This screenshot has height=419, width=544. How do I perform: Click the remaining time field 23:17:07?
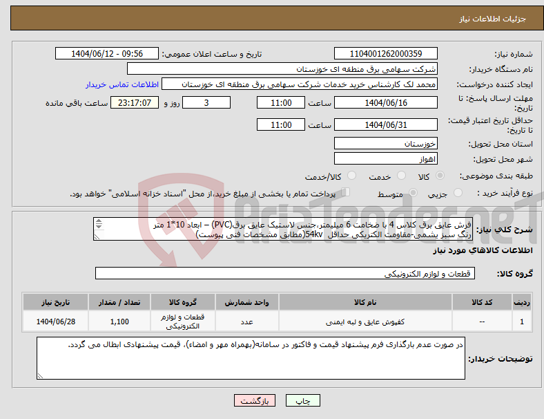(x=135, y=103)
